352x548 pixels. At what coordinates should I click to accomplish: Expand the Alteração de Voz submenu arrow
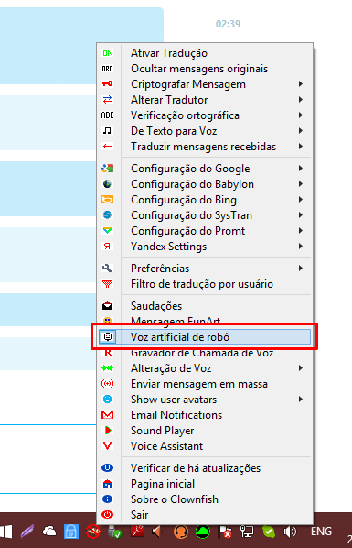pos(301,368)
